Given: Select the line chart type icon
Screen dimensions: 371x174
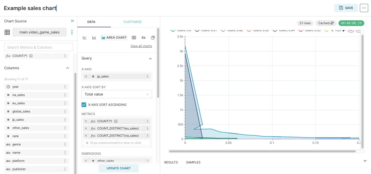Looking at the screenshot, I should tap(85, 38).
